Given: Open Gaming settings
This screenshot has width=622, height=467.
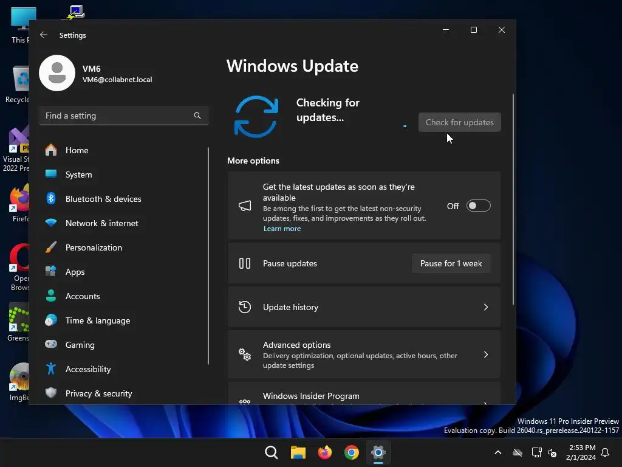Looking at the screenshot, I should tap(80, 345).
